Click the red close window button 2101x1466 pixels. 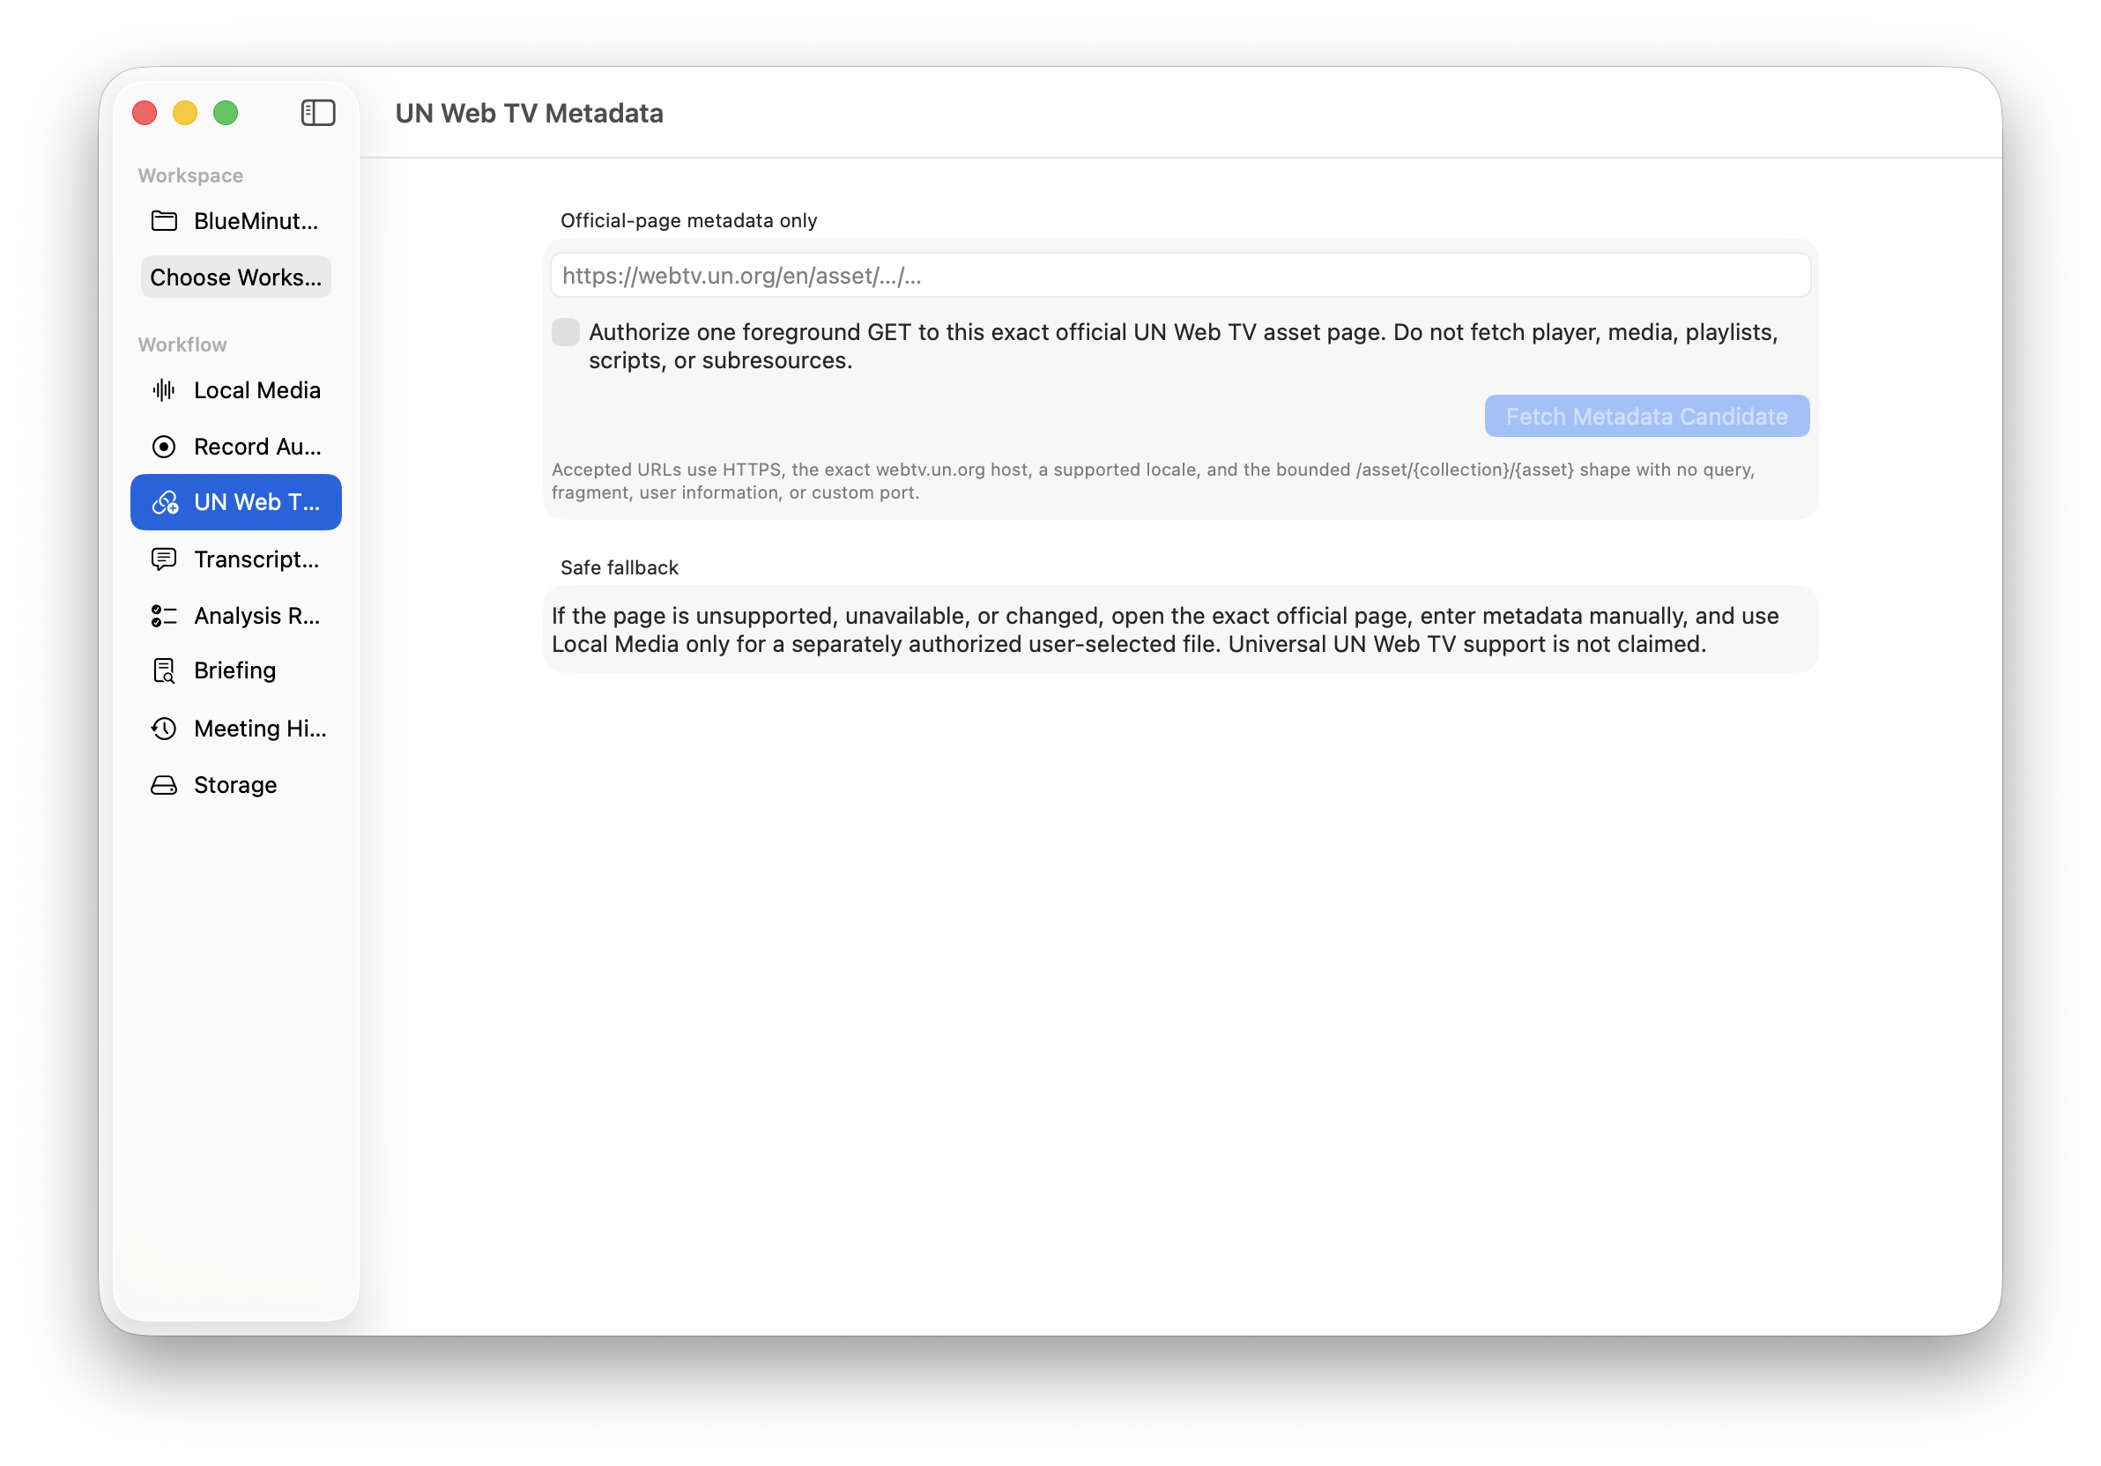pos(145,113)
